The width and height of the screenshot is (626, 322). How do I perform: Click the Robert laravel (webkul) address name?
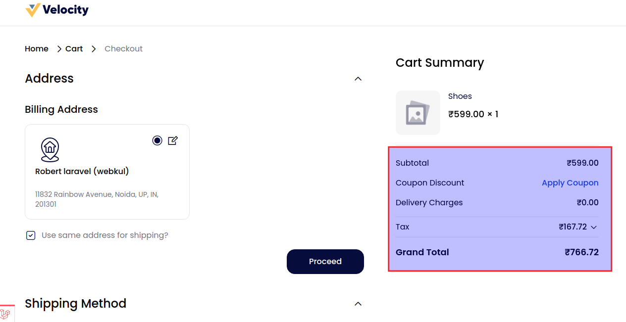point(82,172)
